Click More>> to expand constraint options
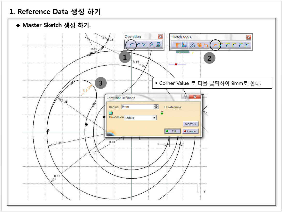 191,124
